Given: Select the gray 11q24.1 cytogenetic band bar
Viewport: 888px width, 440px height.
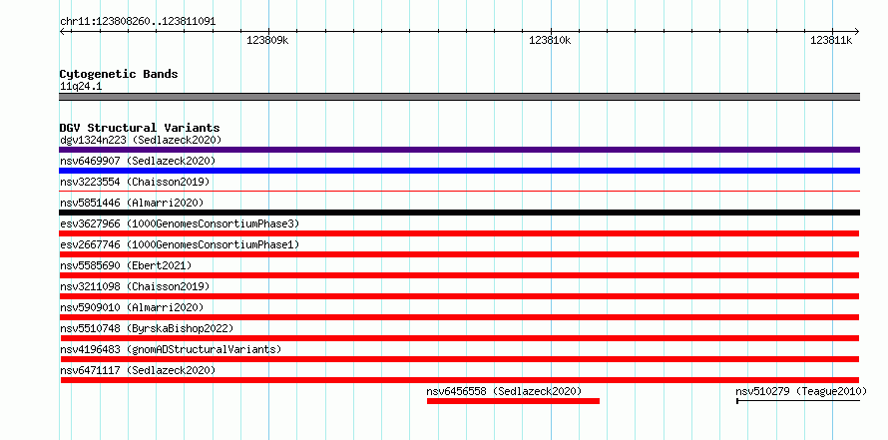Looking at the screenshot, I should click(x=459, y=97).
